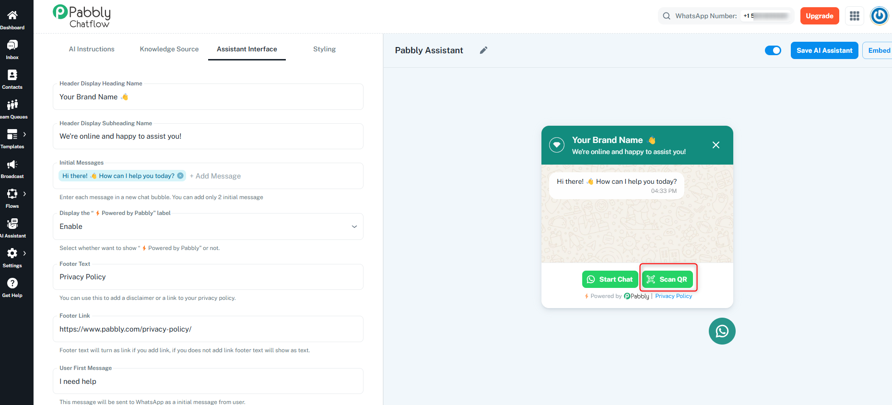This screenshot has height=405, width=892.
Task: Toggle the AI assistant on/off switch
Action: coord(773,50)
